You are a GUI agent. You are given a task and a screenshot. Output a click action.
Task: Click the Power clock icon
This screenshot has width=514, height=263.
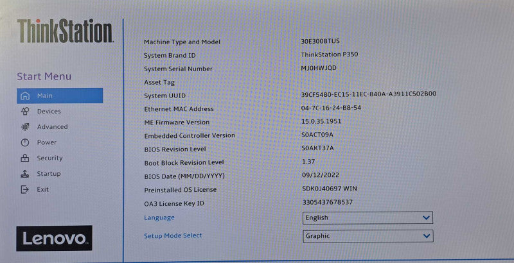[x=25, y=142]
